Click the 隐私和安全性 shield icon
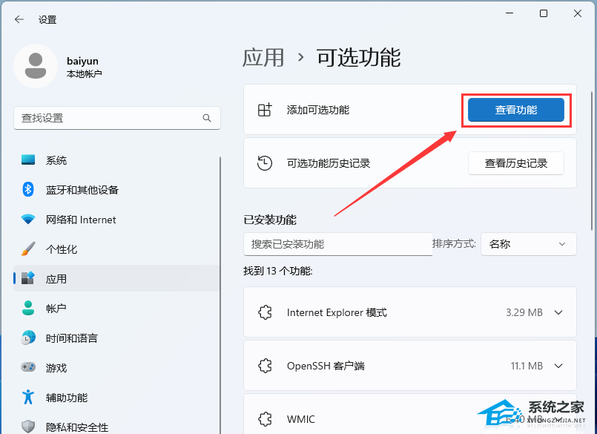Screen dimensions: 597x434 tap(28, 427)
